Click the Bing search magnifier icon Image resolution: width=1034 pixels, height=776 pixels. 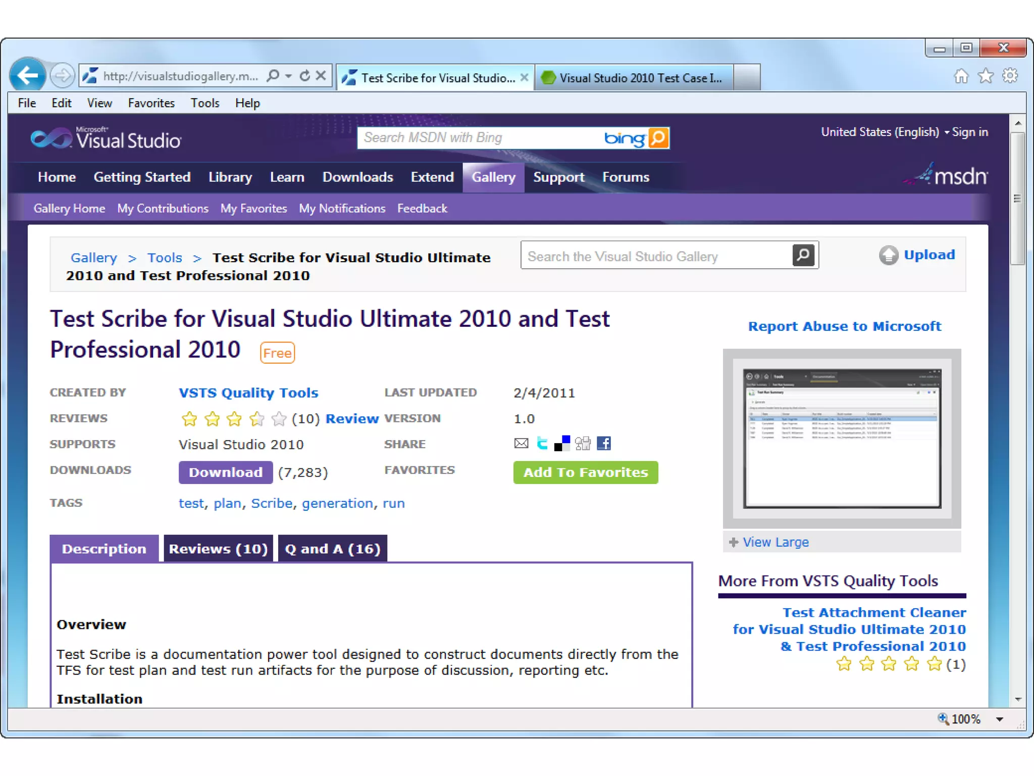[658, 137]
